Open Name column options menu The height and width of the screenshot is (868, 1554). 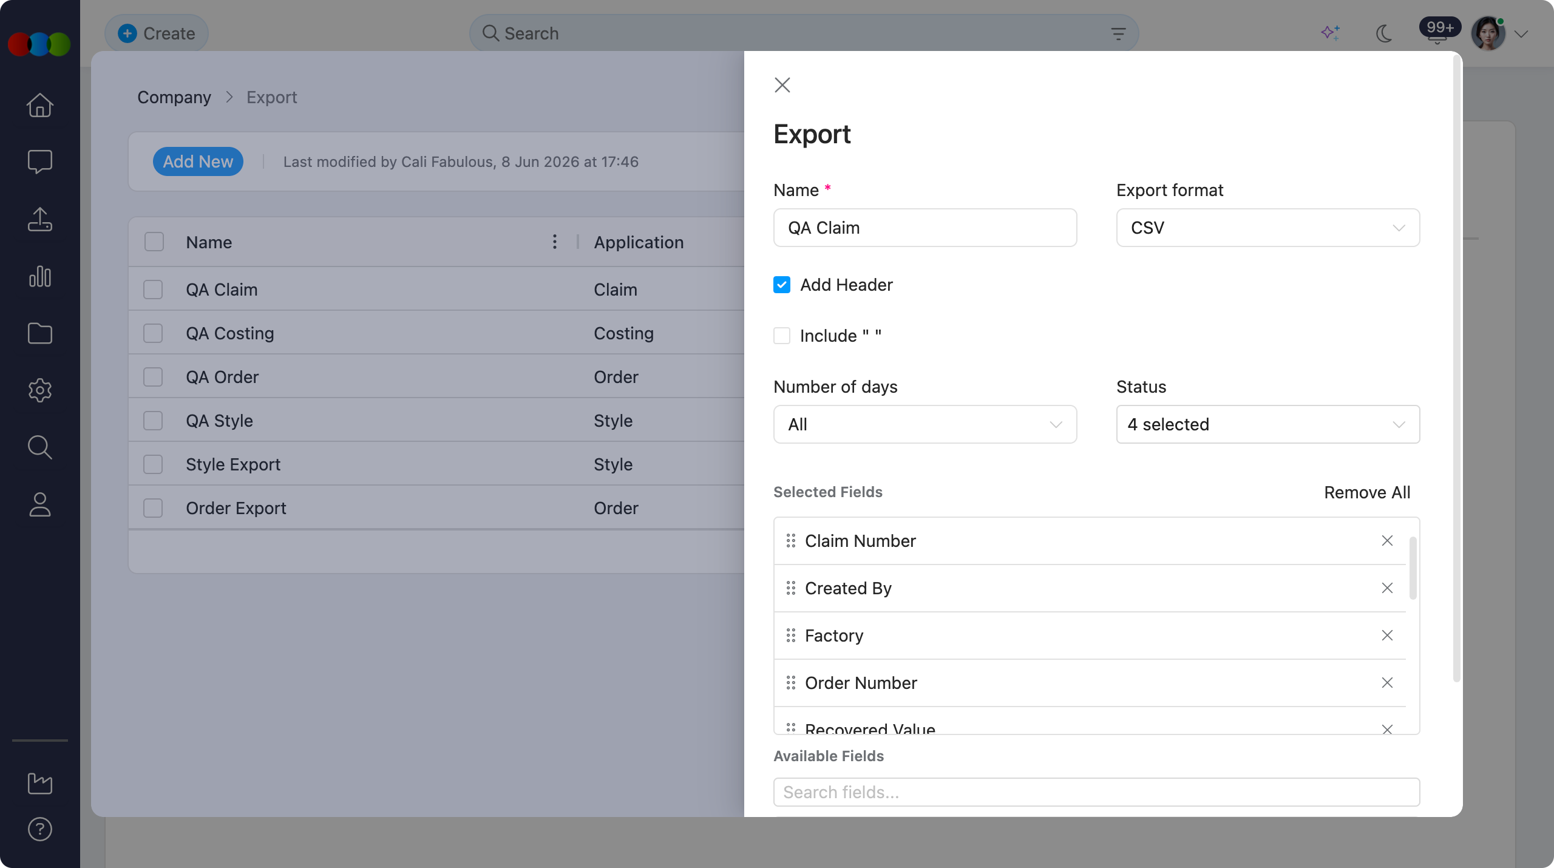coord(554,242)
